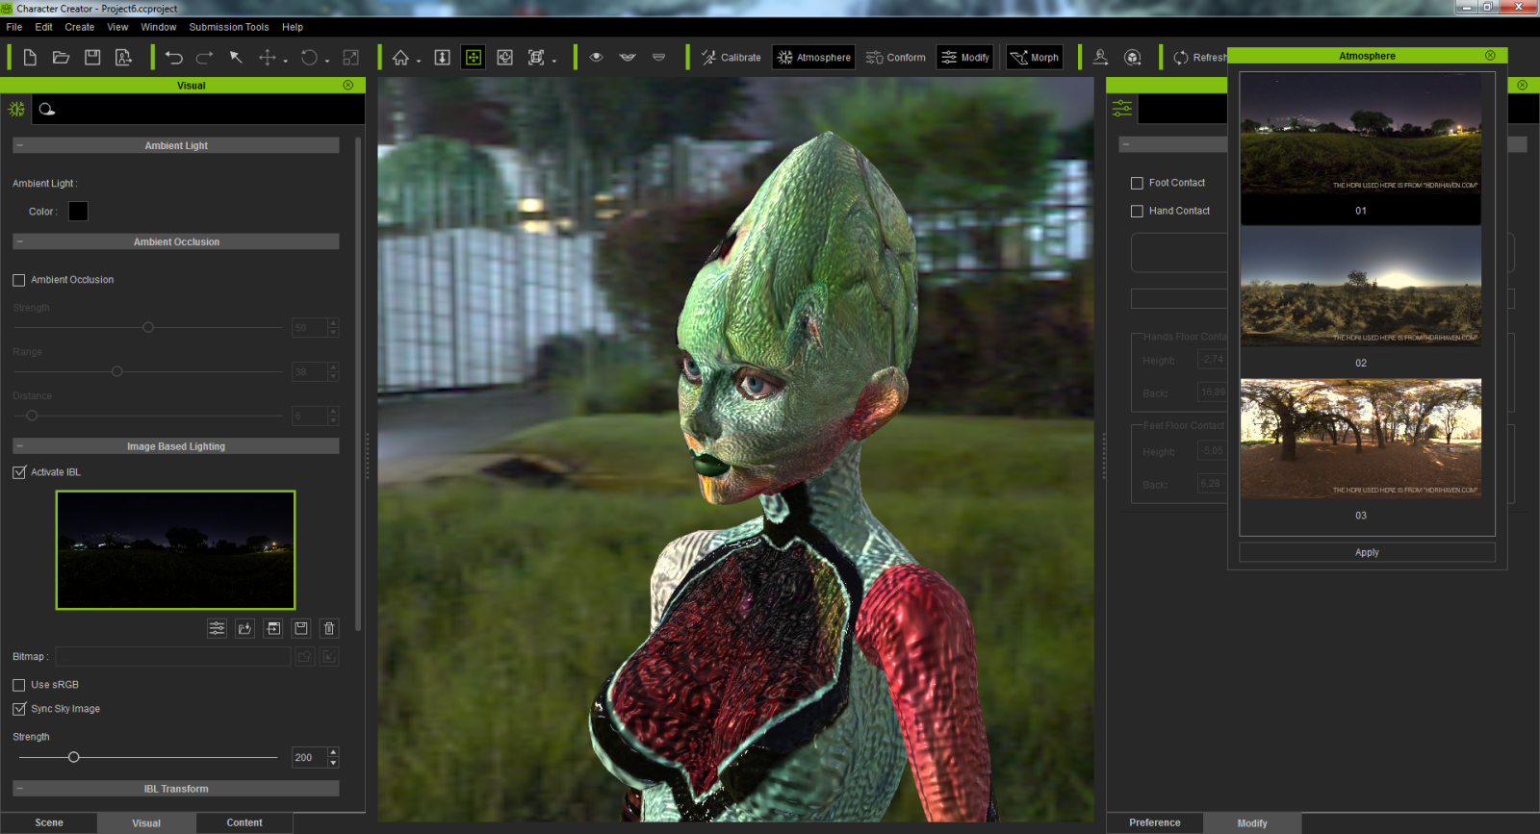The height and width of the screenshot is (834, 1540).
Task: Click the eye look toolbar icon
Action: (597, 58)
